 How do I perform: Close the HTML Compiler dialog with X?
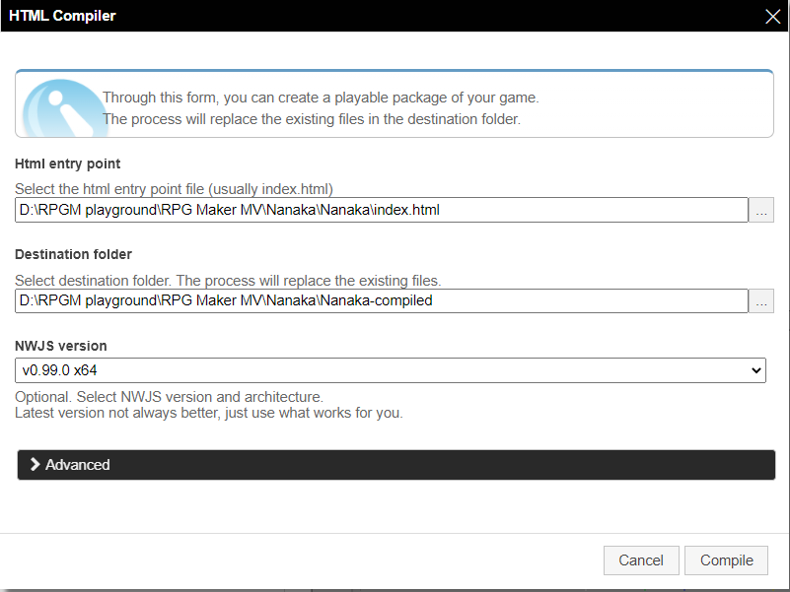tap(772, 16)
